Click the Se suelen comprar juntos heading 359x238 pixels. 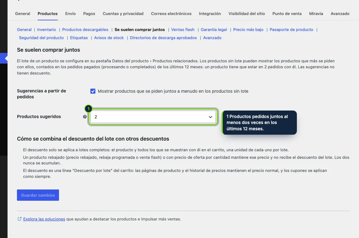(49, 50)
